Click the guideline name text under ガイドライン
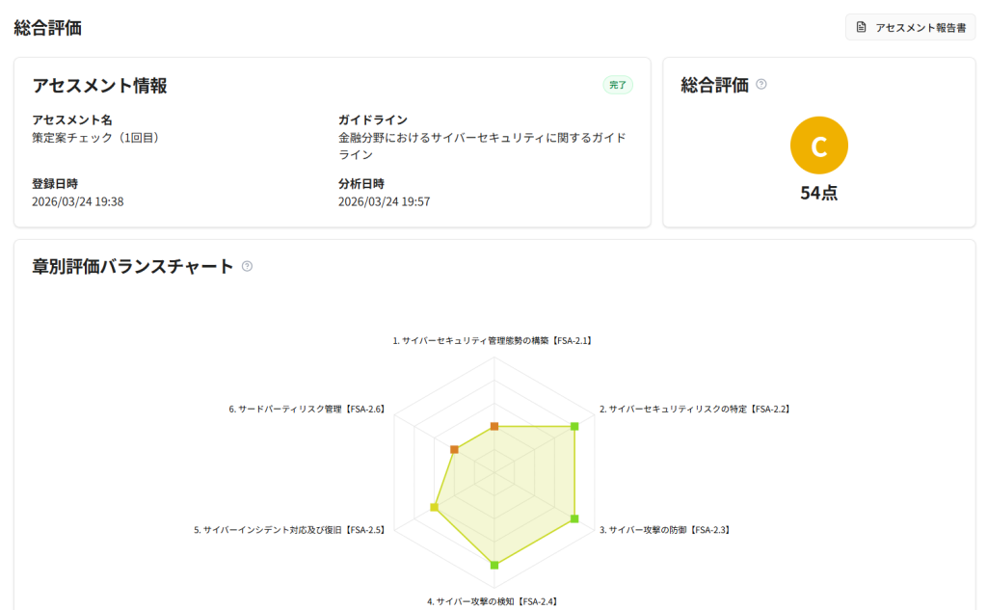This screenshot has width=987, height=610. [482, 146]
